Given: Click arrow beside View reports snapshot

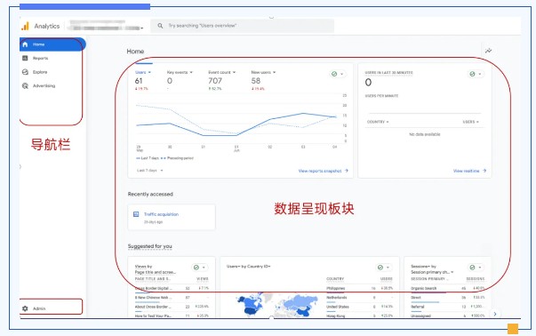Looking at the screenshot, I should [347, 171].
